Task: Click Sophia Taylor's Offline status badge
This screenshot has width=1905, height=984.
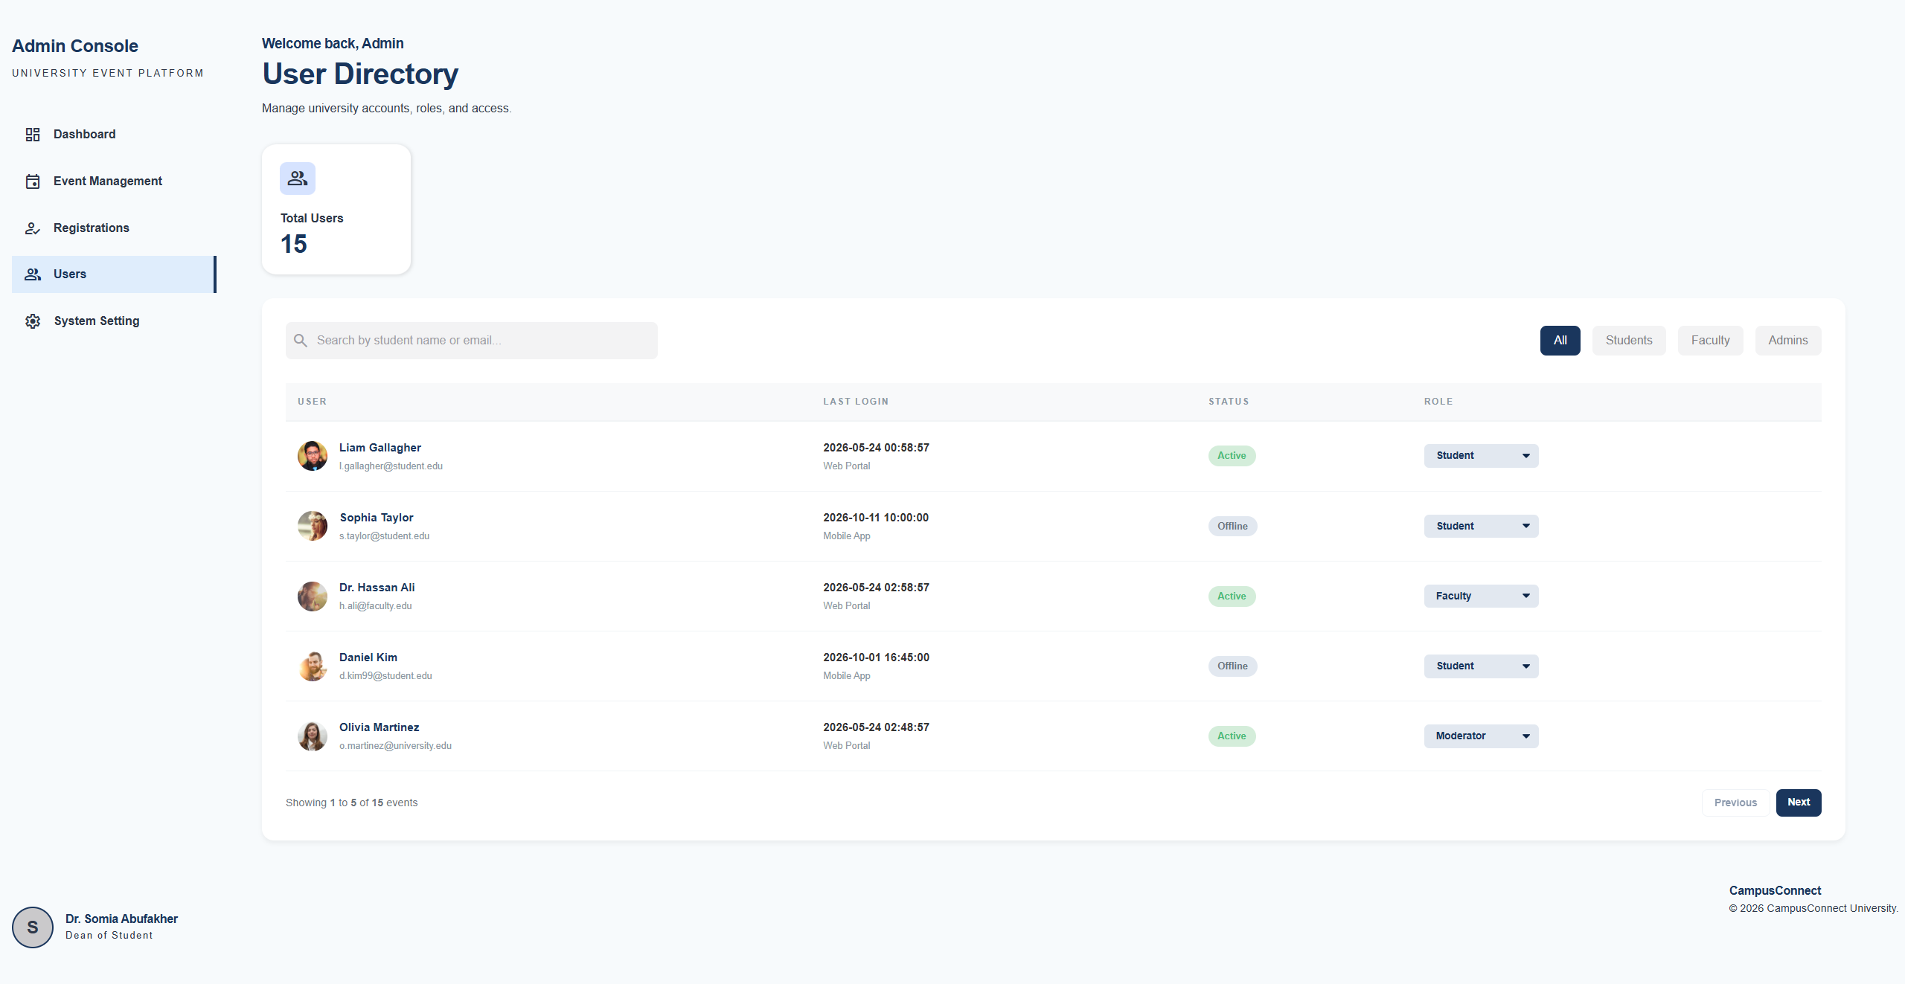Action: click(1233, 527)
